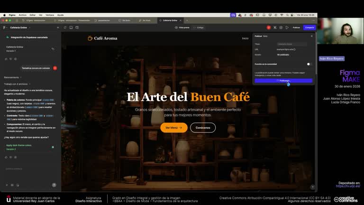
Task: Open the Supabase integration connector icon
Action: pyautogui.click(x=275, y=28)
